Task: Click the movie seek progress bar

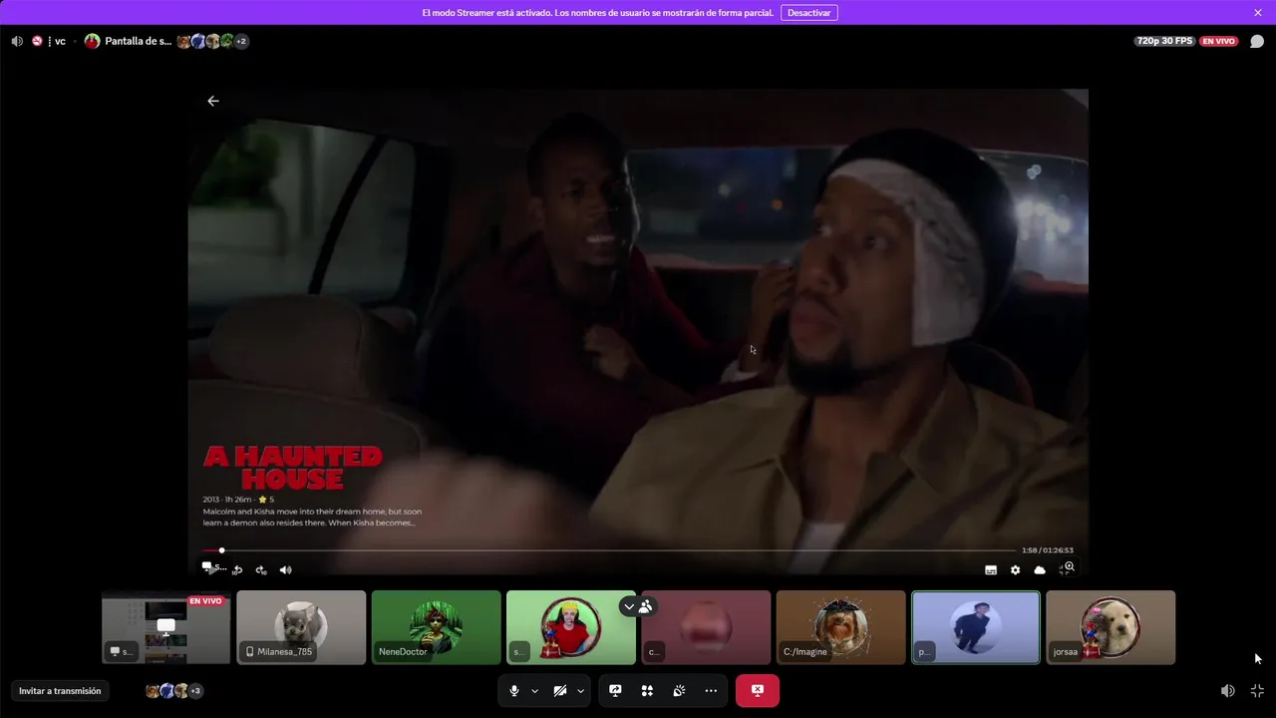Action: tap(608, 550)
